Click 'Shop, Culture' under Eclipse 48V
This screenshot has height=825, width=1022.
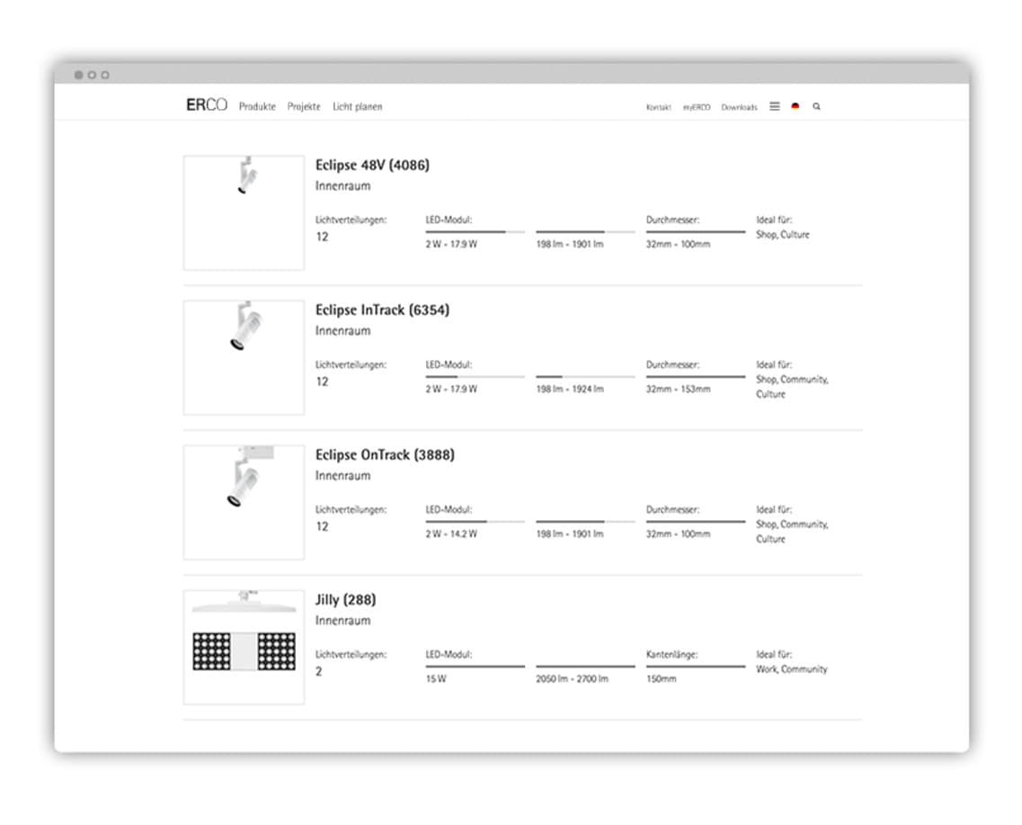[x=782, y=234]
